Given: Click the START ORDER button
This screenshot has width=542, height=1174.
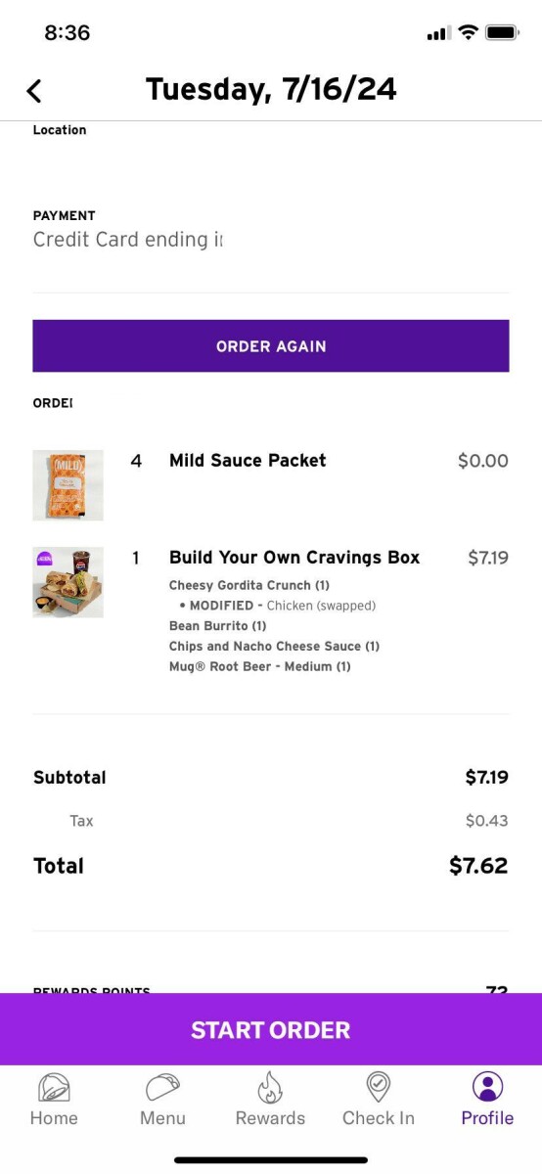Looking at the screenshot, I should click(271, 1029).
